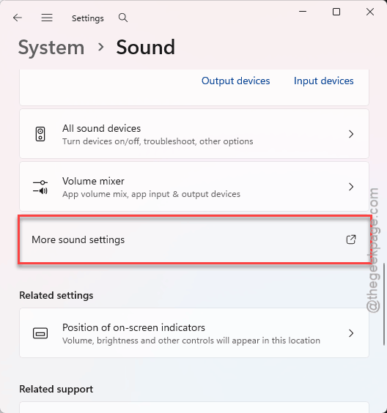Open the Volume mixer label
Screen dimensions: 387x413
tap(93, 181)
